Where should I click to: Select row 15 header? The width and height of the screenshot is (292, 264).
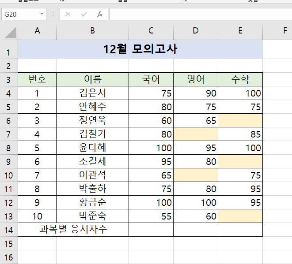9,244
